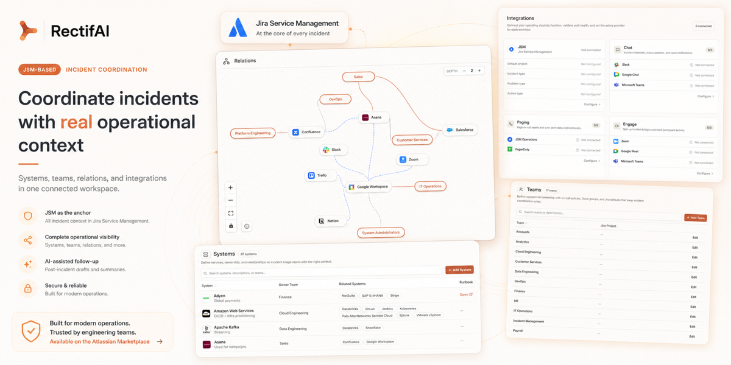The width and height of the screenshot is (731, 365).
Task: Increase depth with the plus stepper
Action: [x=479, y=71]
